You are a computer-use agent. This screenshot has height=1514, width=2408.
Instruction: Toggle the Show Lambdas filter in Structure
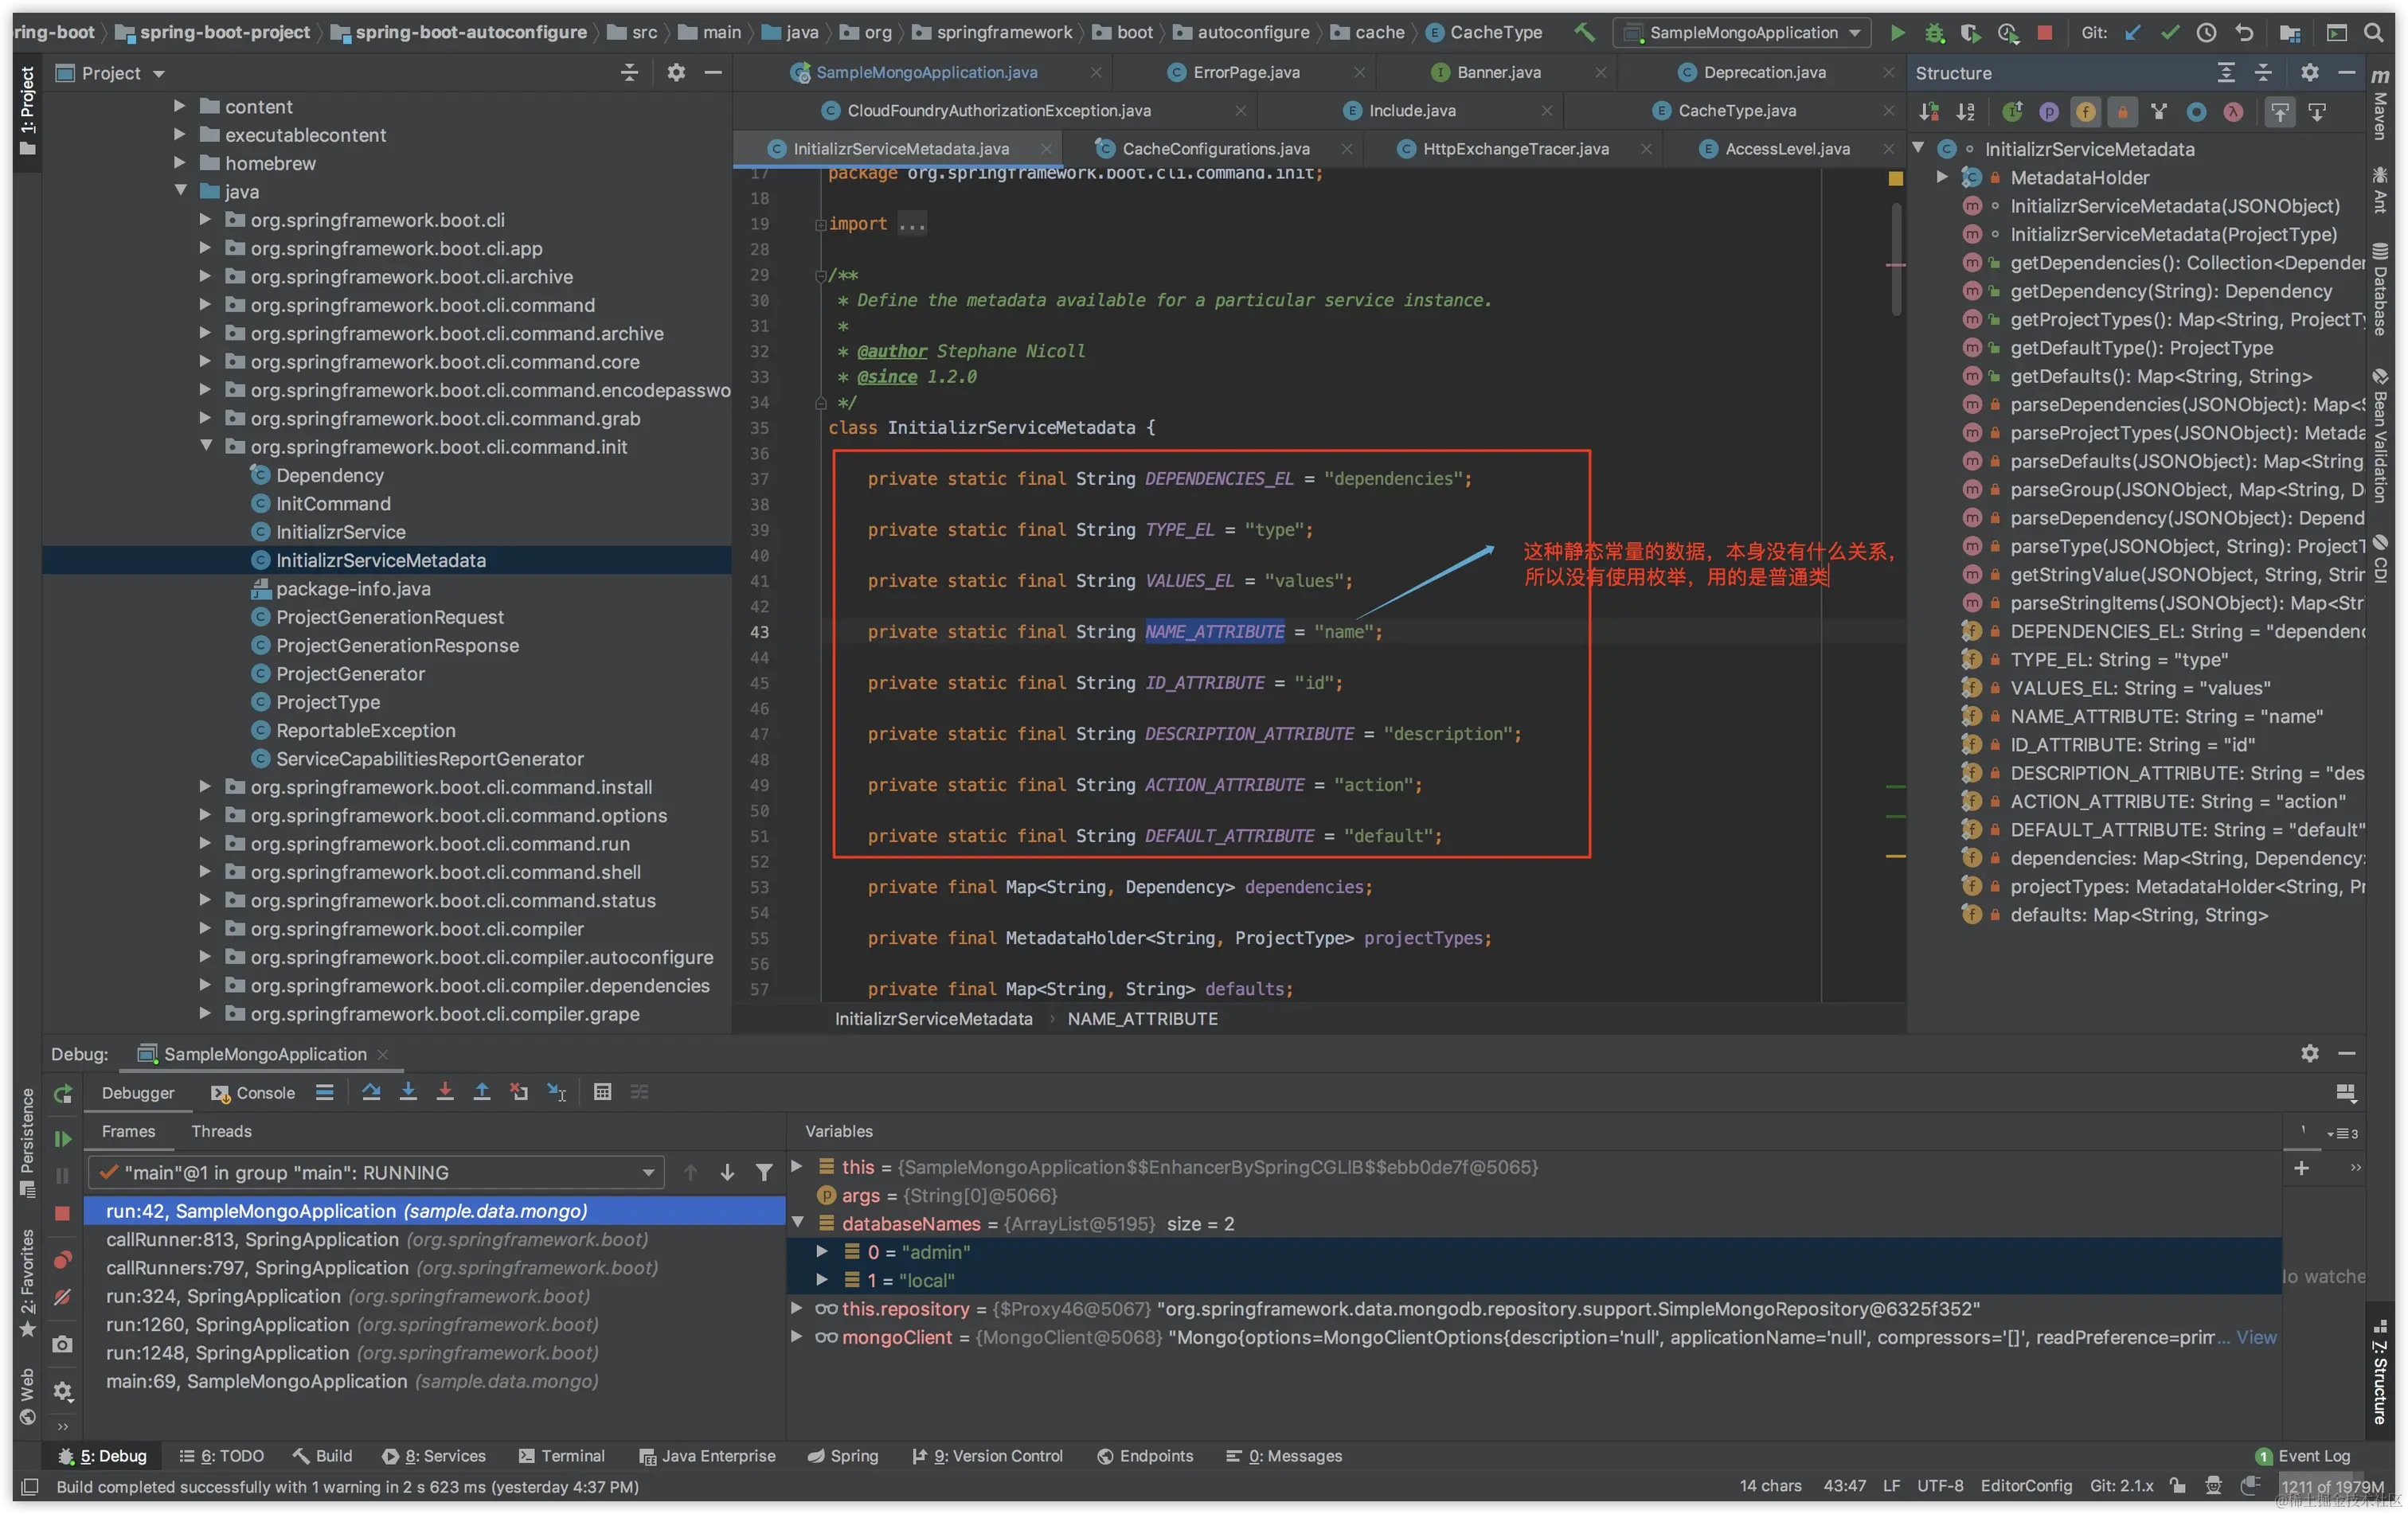[x=2233, y=112]
